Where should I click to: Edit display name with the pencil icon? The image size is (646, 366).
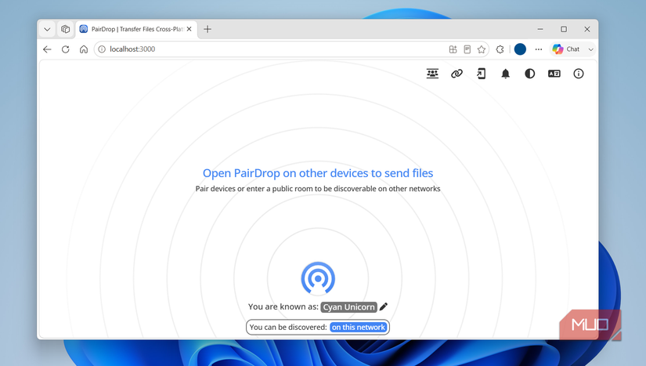pos(384,306)
